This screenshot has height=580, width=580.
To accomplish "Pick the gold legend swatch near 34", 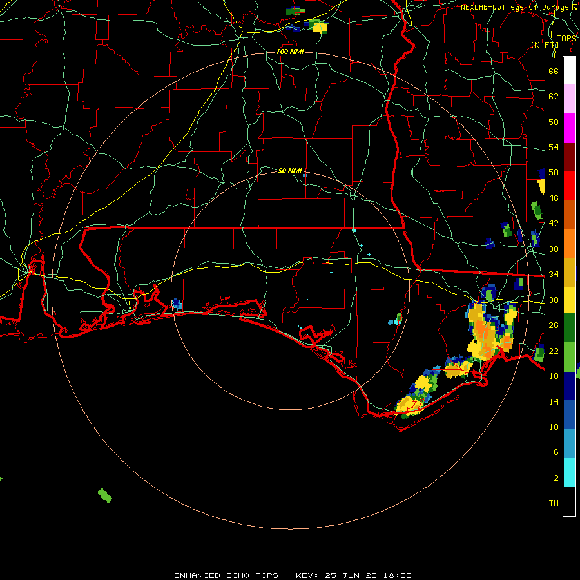I will coord(569,272).
